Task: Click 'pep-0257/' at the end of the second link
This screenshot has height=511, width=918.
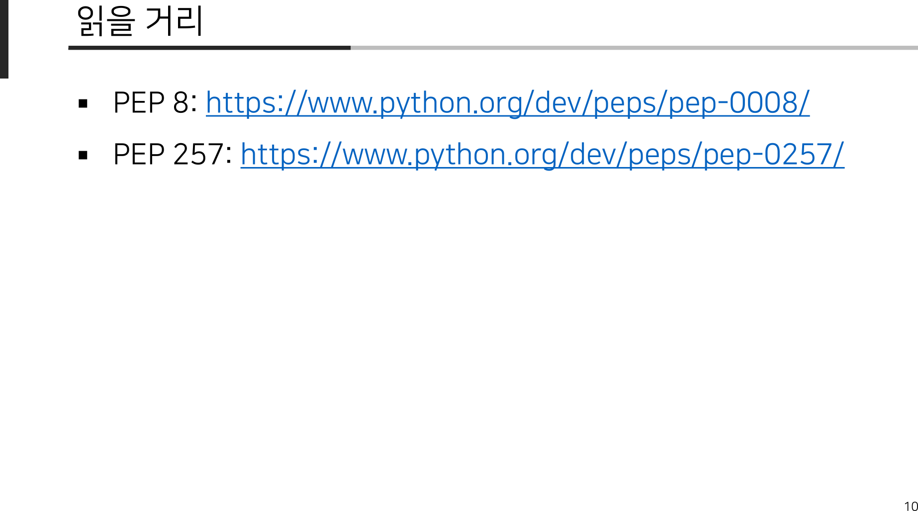Action: pos(773,154)
